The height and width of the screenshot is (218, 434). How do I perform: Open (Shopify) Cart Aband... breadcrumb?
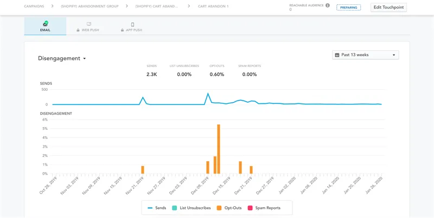(157, 6)
